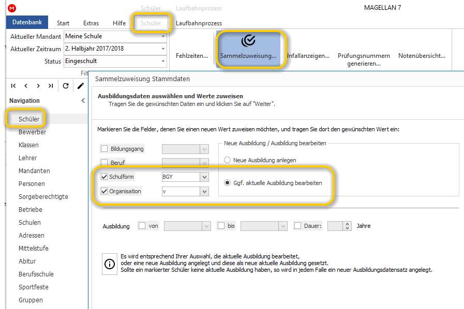Open the Ausbildung bis date dropdown

point(283,226)
